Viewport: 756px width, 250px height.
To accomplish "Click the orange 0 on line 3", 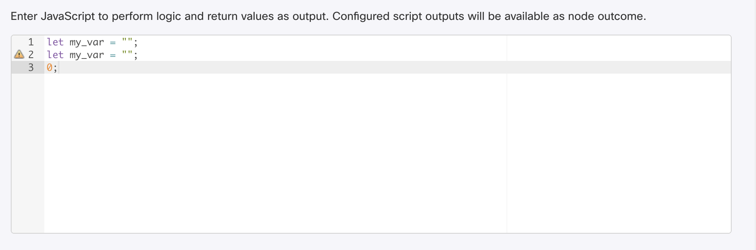I will pyautogui.click(x=49, y=68).
